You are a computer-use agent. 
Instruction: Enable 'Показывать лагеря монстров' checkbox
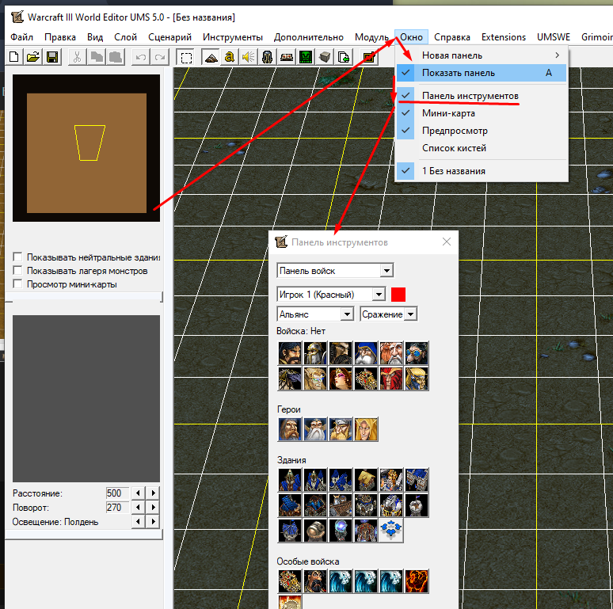[x=17, y=271]
